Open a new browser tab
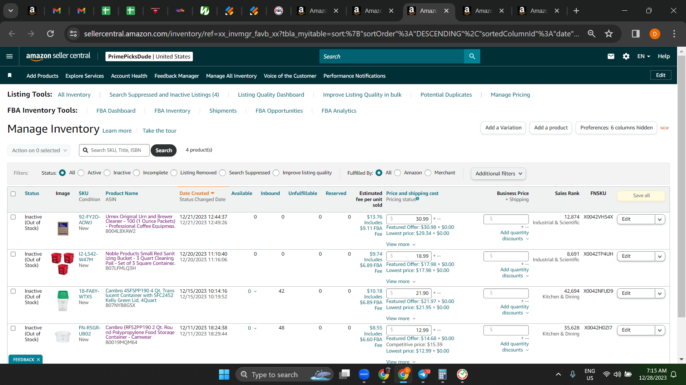The width and height of the screenshot is (686, 385). point(576,11)
